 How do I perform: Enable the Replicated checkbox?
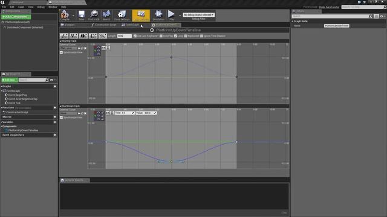[186, 36]
